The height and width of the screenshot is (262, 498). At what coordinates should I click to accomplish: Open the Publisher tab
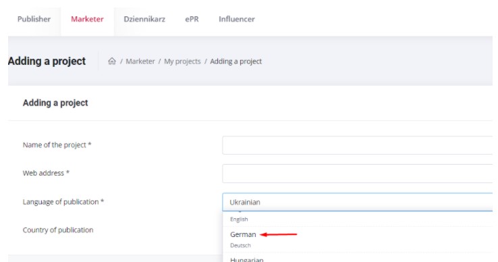click(x=34, y=19)
